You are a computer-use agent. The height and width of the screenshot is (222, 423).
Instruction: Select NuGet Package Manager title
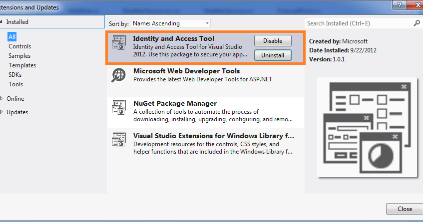tap(175, 103)
